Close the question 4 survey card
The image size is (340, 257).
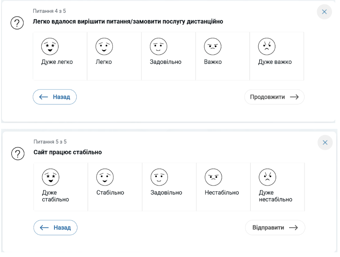[324, 12]
